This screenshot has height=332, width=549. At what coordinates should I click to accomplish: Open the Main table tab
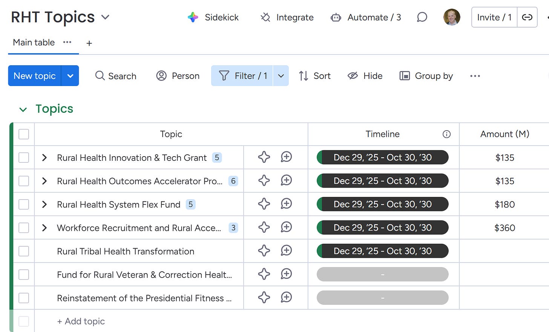point(34,43)
